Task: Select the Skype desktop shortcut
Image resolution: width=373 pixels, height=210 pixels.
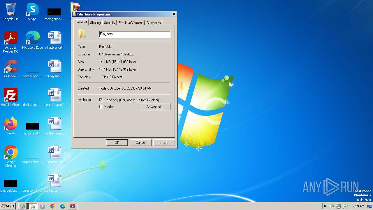Action: tap(32, 12)
